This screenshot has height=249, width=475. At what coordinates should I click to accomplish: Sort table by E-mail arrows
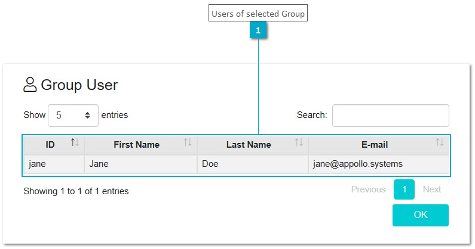tap(440, 142)
